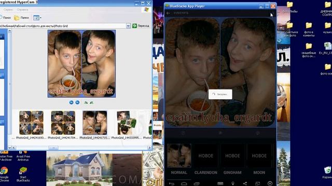332x186 pixels.
Task: Open the Корзина recycle bin icon
Action: click(327, 173)
